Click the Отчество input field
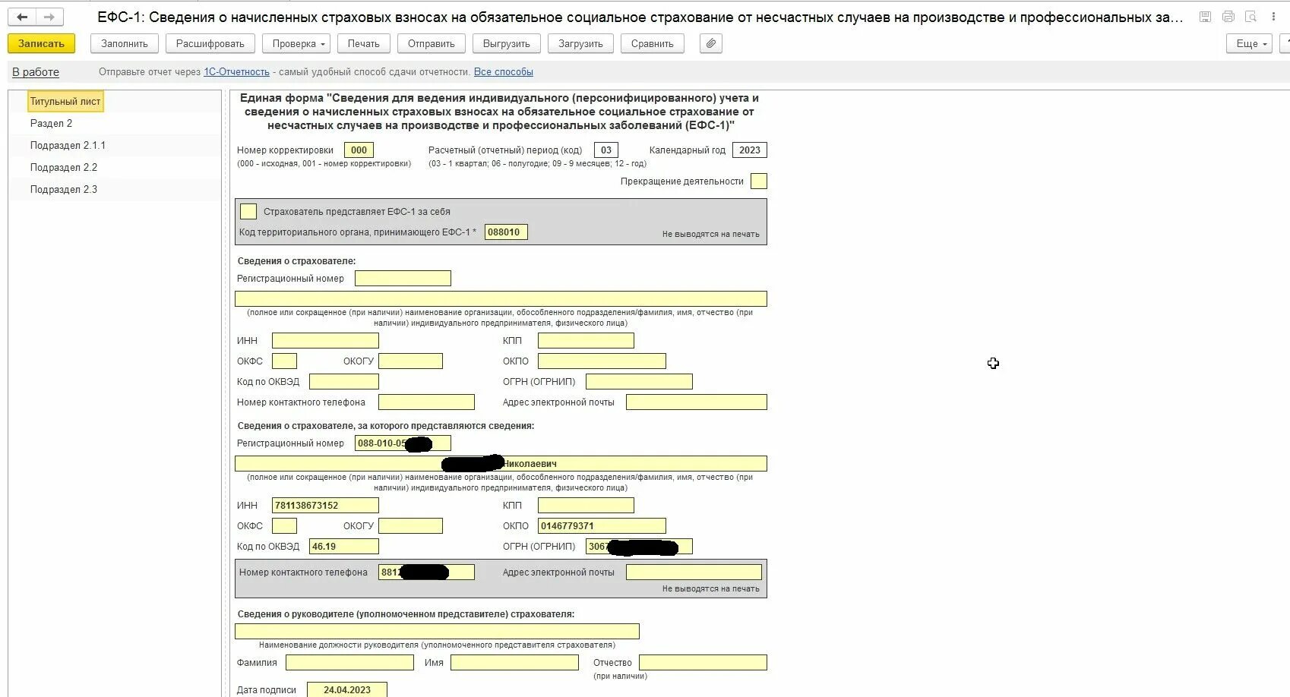 [703, 663]
